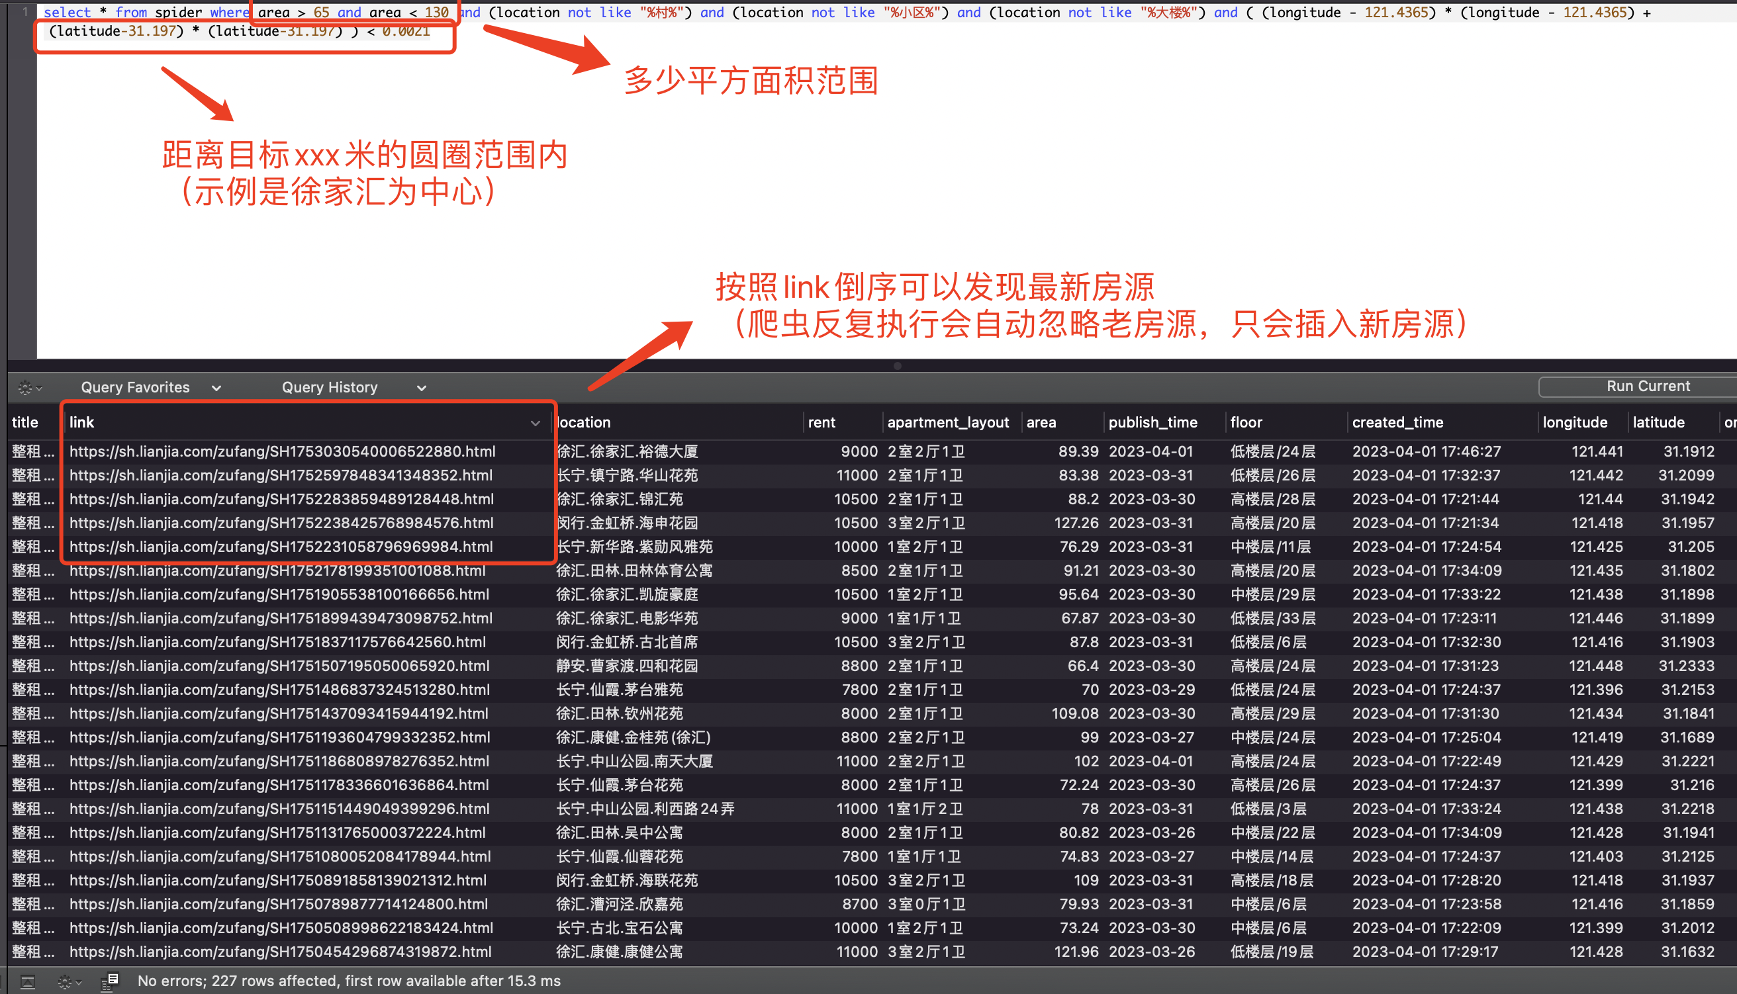The image size is (1737, 994).
Task: Click the show console icon in status bar
Action: pos(109,981)
